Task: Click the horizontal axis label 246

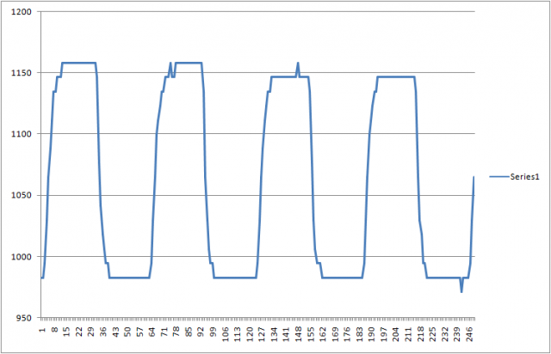Action: 469,333
